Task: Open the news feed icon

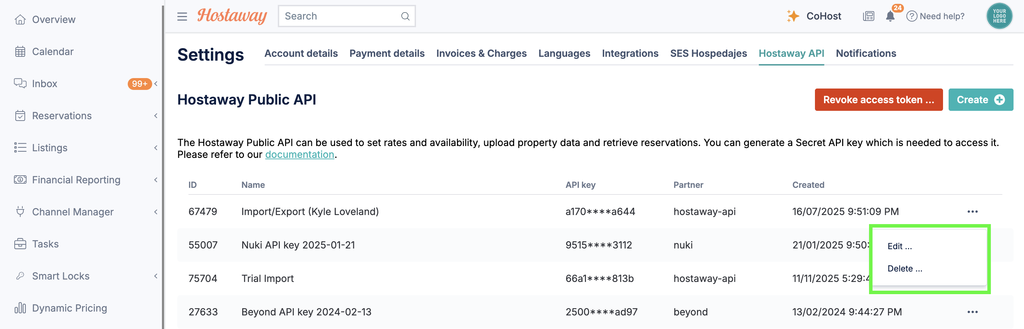Action: pos(869,16)
